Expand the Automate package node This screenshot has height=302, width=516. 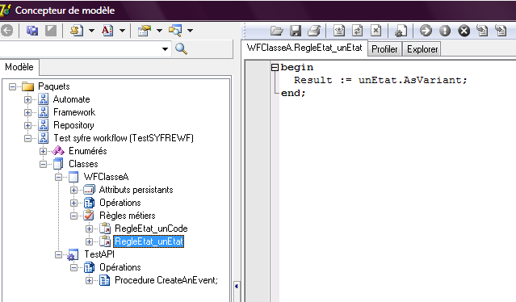[27, 99]
